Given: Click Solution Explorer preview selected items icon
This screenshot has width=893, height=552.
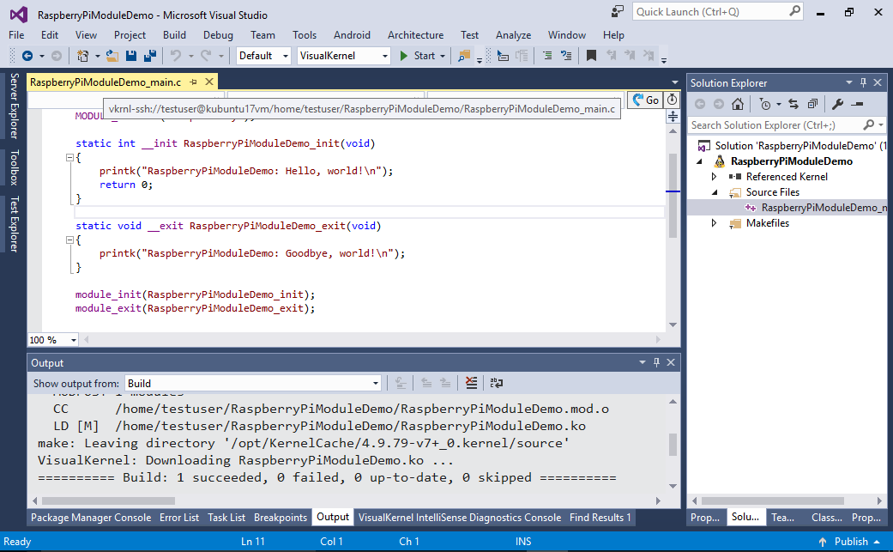Looking at the screenshot, I should [x=857, y=104].
